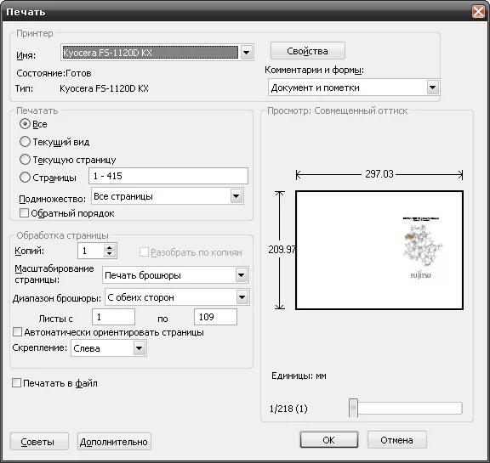This screenshot has width=490, height=463.
Task: Open the Скрепление dropdown
Action: pos(140,348)
